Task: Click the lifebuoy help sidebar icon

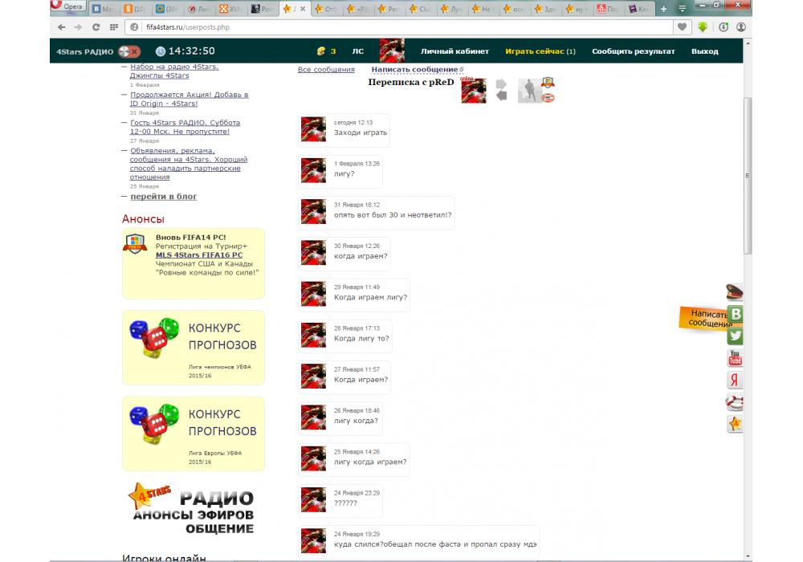Action: (x=735, y=401)
